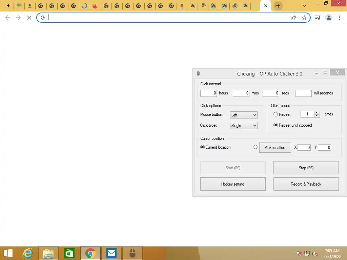
Task: Open Hotkey setting
Action: pyautogui.click(x=233, y=184)
